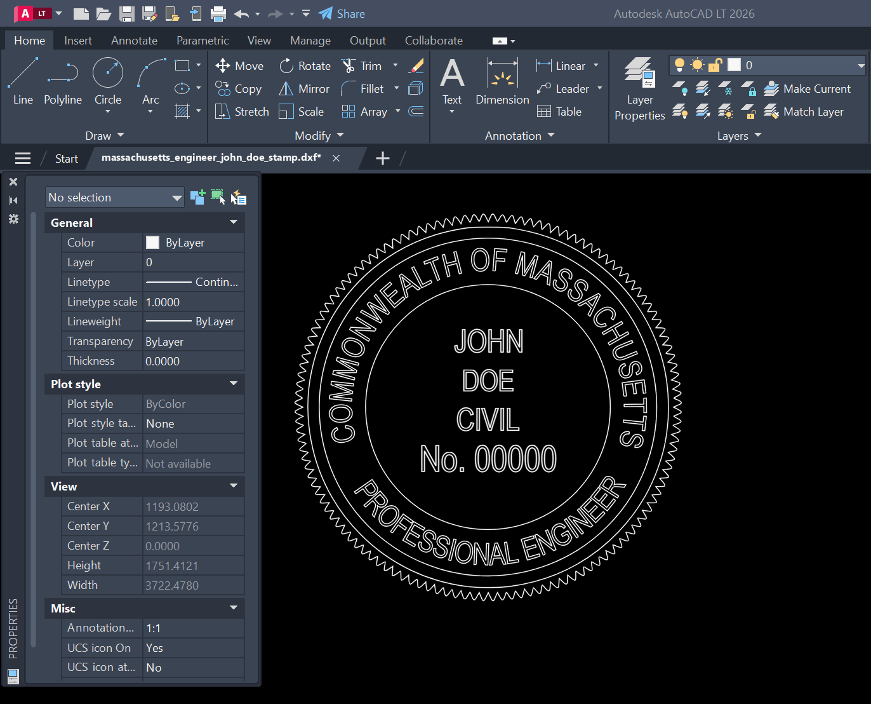Click the Erase tool icon
The image size is (871, 704).
[416, 65]
